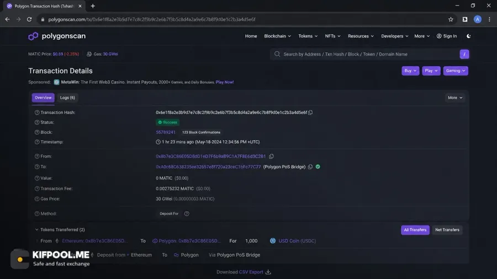The height and width of the screenshot is (279, 497).
Task: Click help icon next to Gas Price
Action: tap(37, 199)
